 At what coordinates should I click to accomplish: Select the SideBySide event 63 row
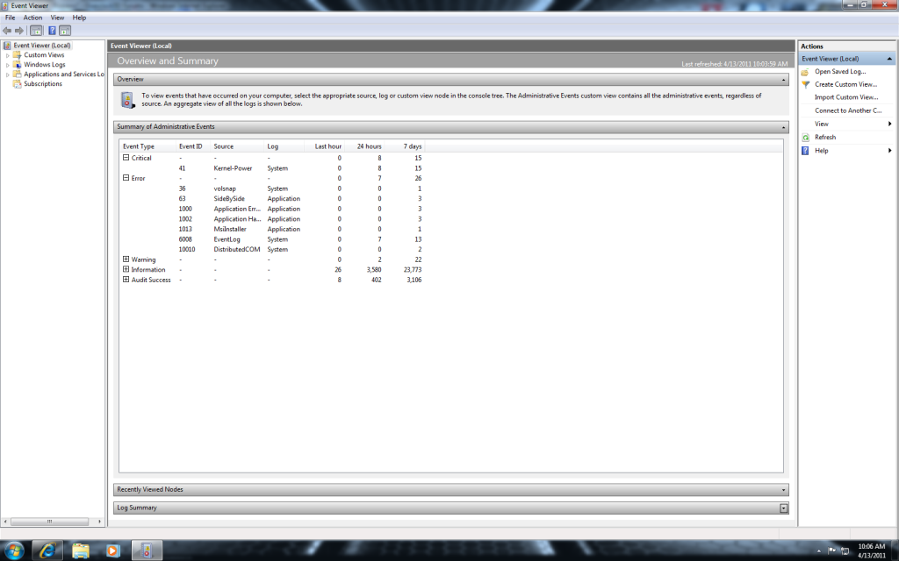[x=272, y=199]
